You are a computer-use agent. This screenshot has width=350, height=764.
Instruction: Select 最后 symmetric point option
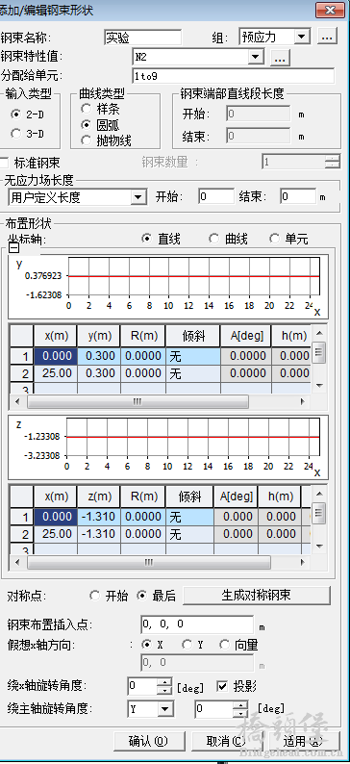(x=141, y=596)
